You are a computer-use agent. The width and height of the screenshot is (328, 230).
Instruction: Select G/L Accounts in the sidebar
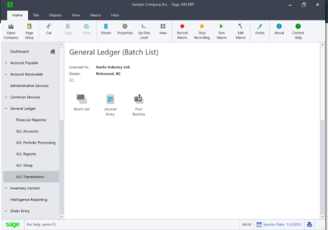[28, 131]
